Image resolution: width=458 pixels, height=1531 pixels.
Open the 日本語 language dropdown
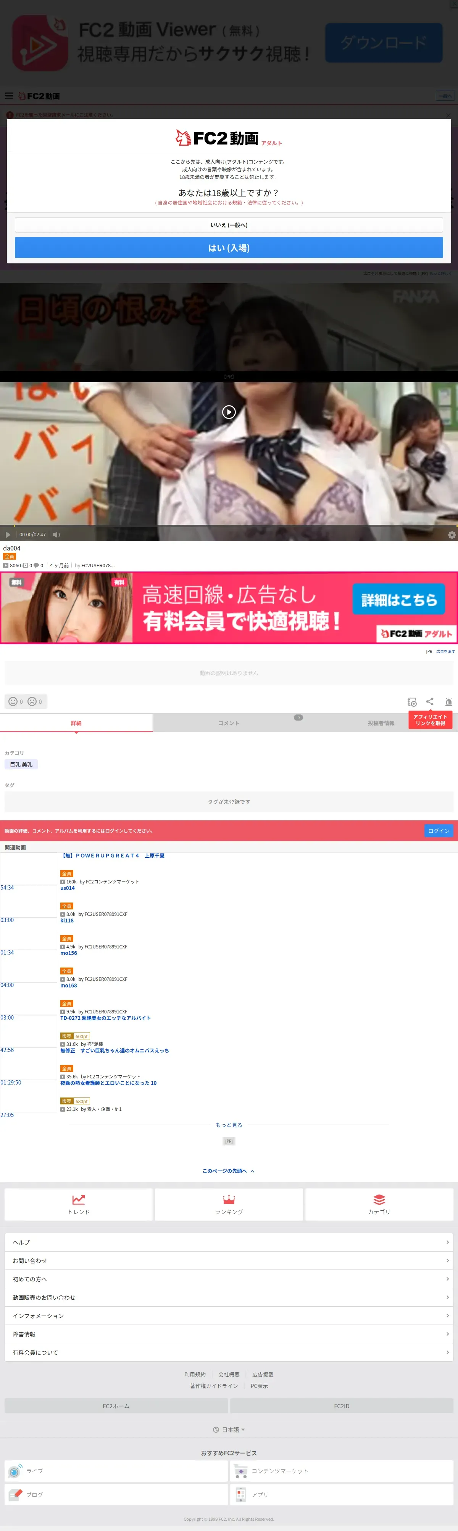[x=229, y=1430]
